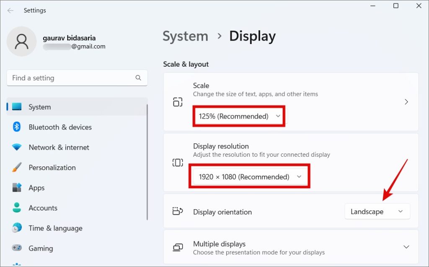
Task: Click the Display breadcrumb title
Action: 252,36
